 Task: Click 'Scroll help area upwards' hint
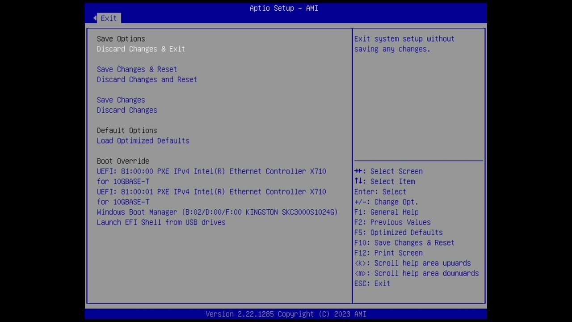412,263
